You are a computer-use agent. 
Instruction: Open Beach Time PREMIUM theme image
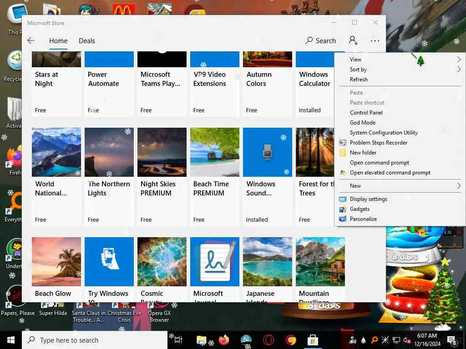pos(215,152)
